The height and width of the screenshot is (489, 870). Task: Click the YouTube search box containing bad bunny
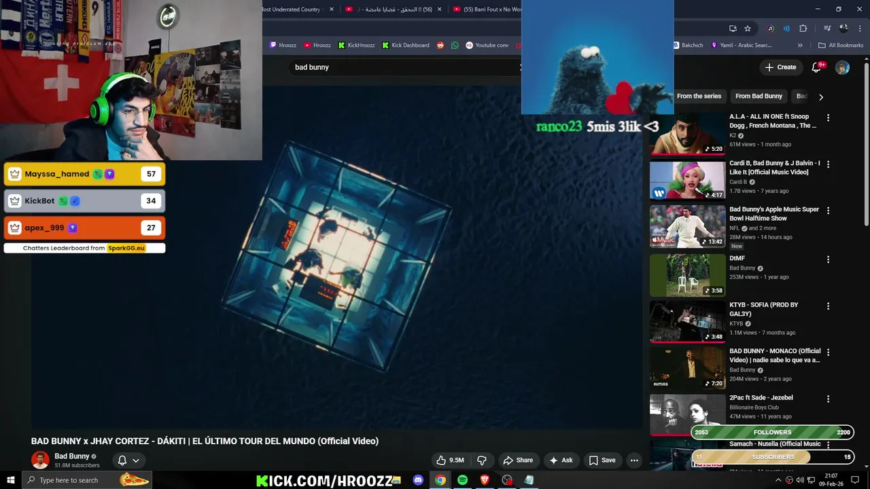coord(405,67)
